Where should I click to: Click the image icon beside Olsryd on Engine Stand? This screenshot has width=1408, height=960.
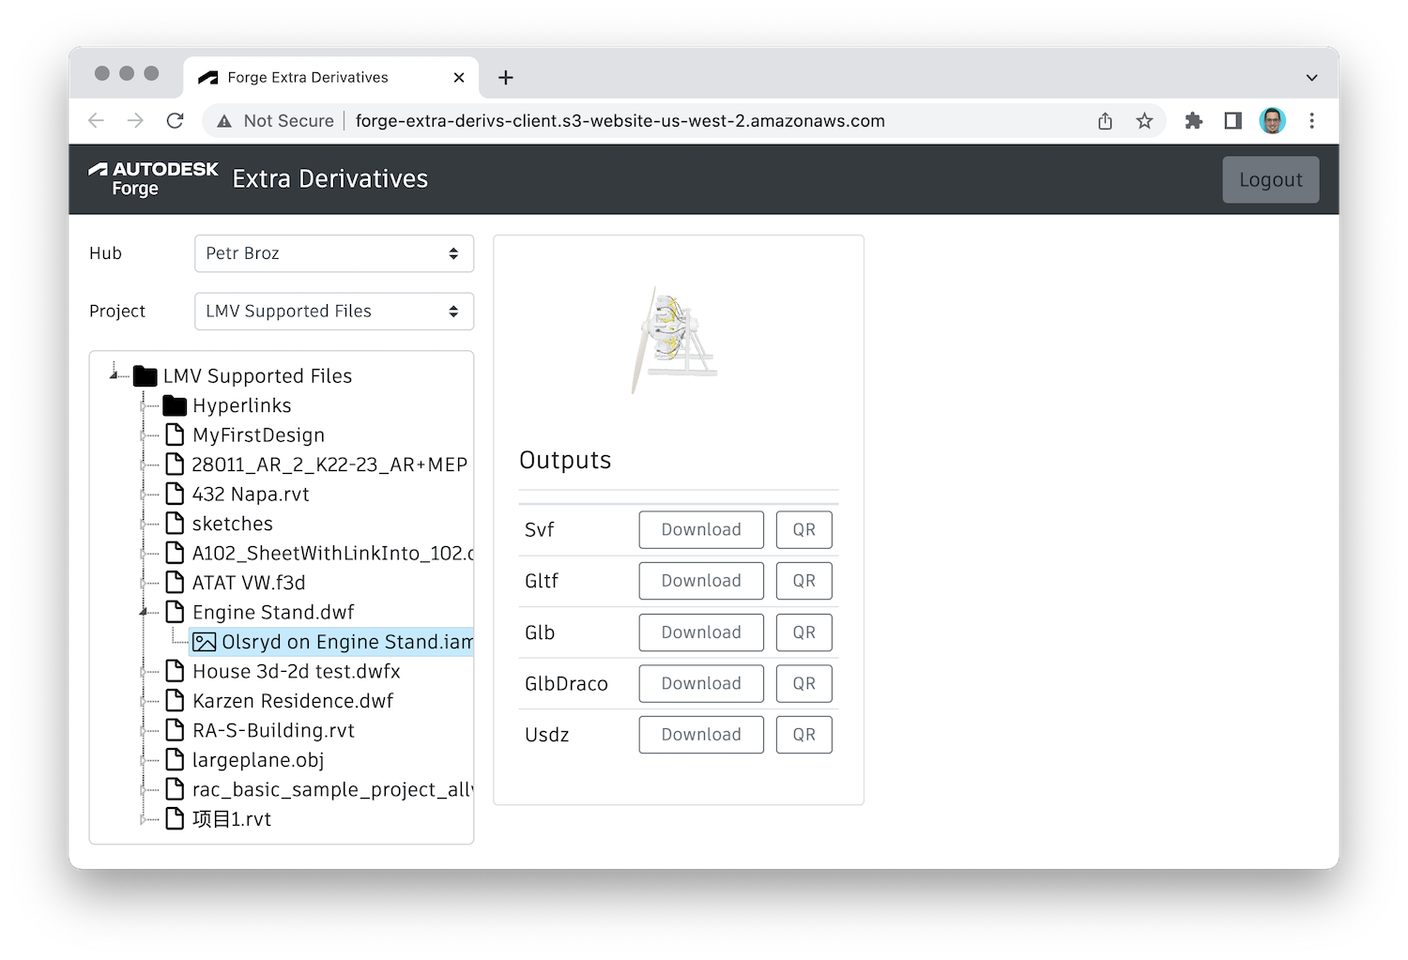tap(205, 642)
